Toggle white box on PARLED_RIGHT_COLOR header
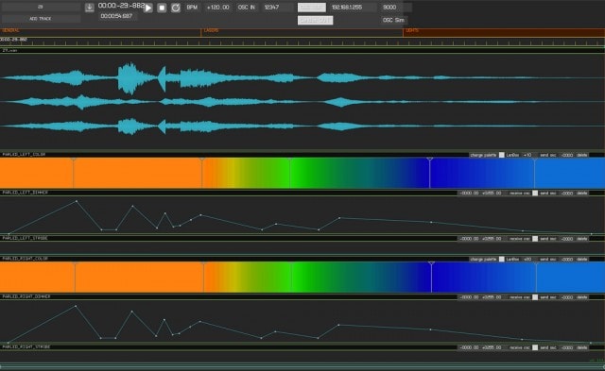The image size is (605, 371). pos(502,260)
